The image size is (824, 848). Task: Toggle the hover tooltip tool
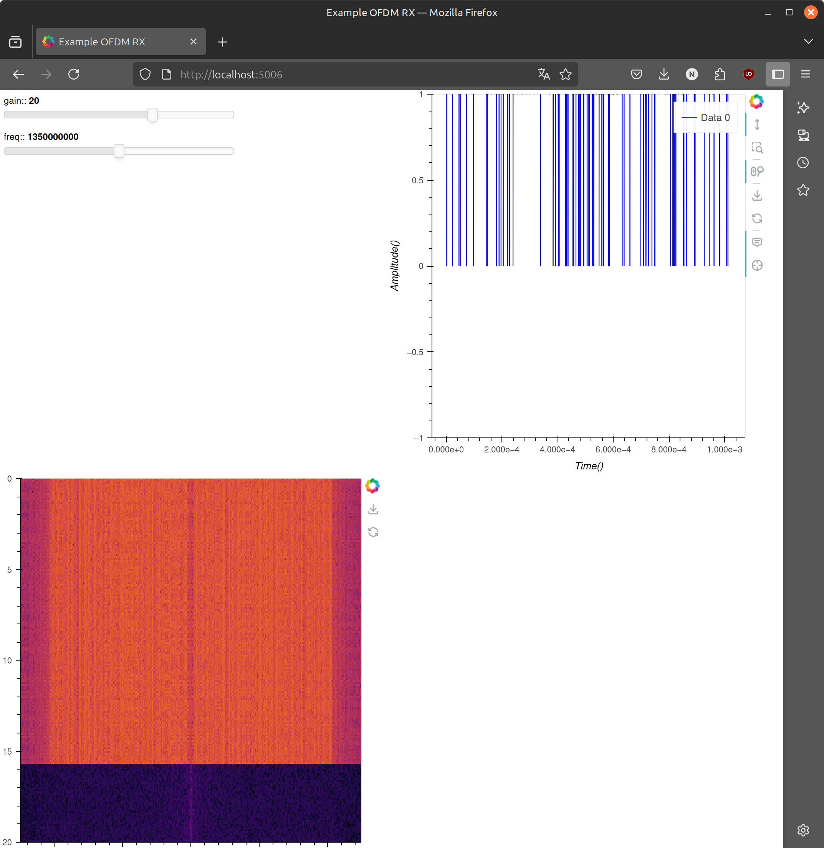click(x=757, y=242)
